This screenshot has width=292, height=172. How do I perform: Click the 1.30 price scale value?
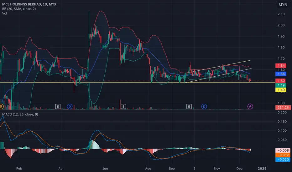pyautogui.click(x=281, y=103)
